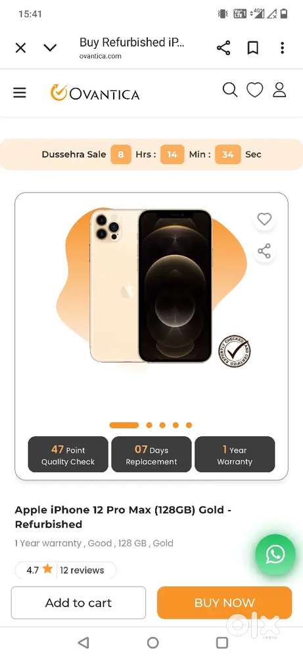The width and height of the screenshot is (303, 659).
Task: View the iPhone 12 Pro Max product image
Action: pyautogui.click(x=151, y=286)
